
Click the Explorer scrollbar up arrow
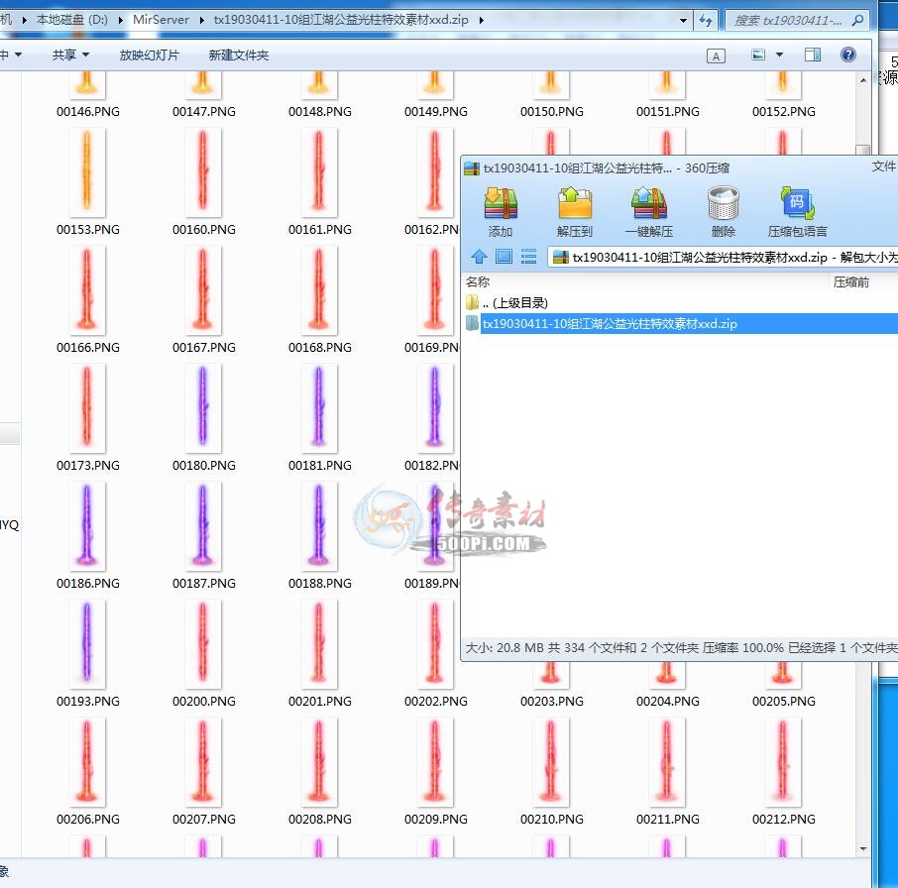coord(863,80)
